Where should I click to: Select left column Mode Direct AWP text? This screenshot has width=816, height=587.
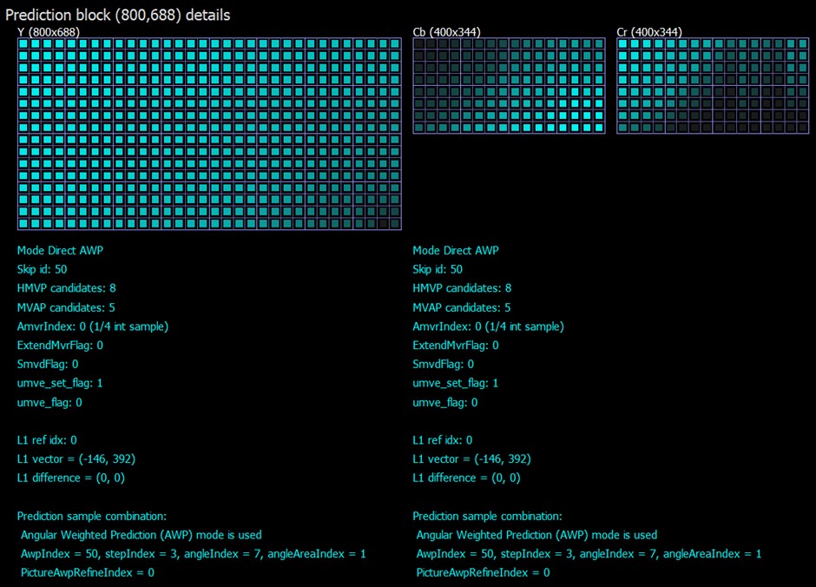point(61,250)
